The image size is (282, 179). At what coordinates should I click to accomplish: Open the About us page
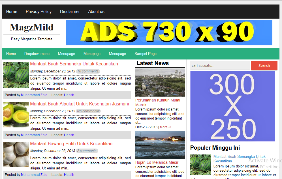[x=96, y=12]
